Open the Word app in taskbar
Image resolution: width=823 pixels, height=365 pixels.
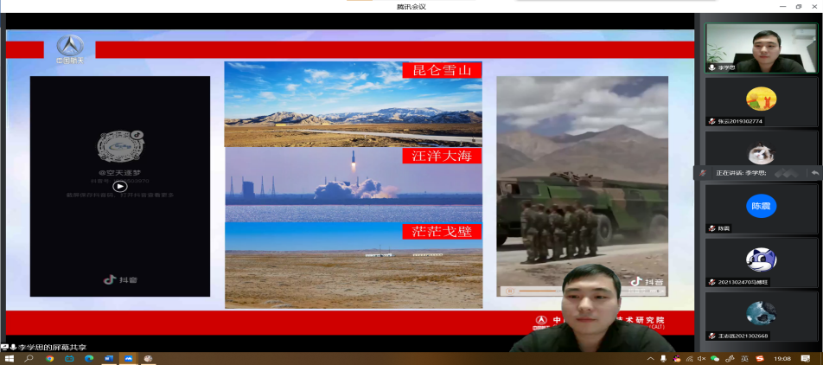[x=109, y=358]
